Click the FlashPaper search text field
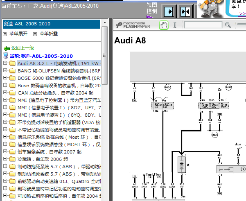Viewport: 246px width, 201px height. pyautogui.click(x=203, y=25)
